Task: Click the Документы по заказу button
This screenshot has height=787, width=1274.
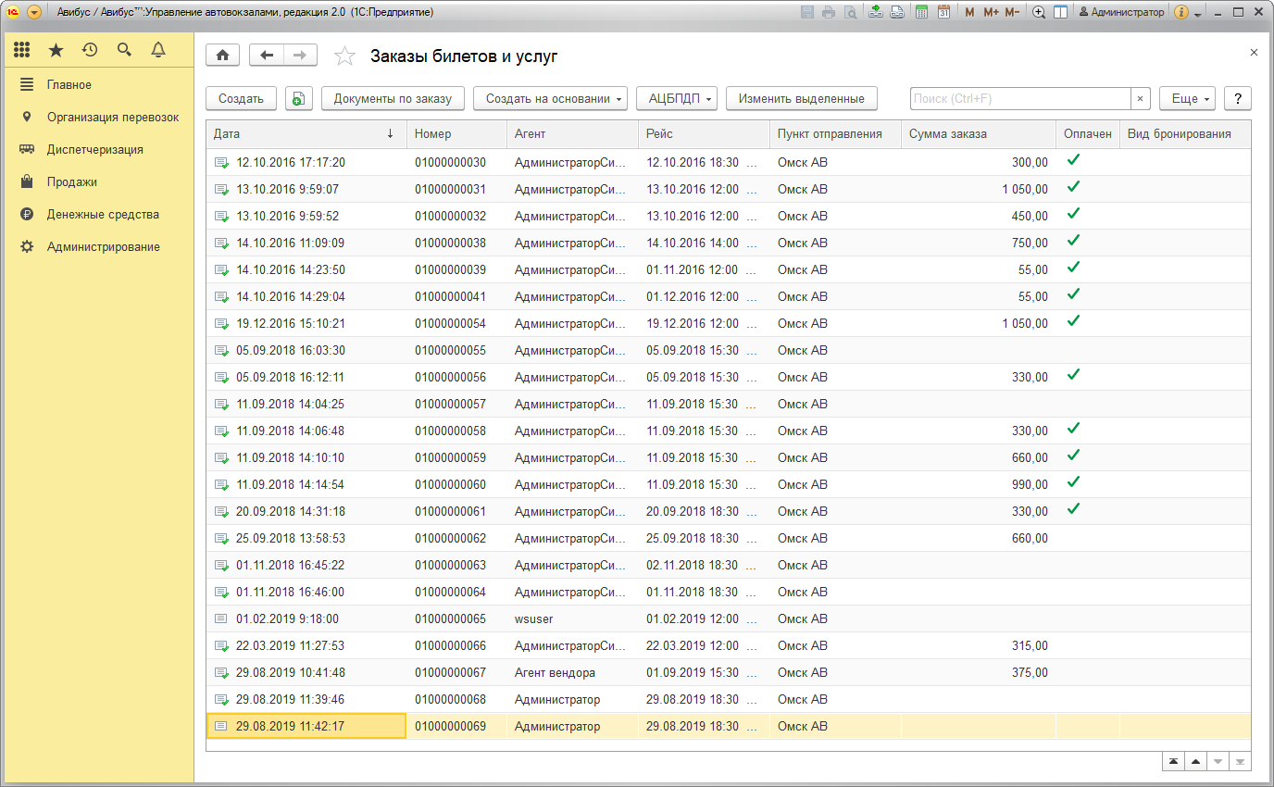Action: [393, 99]
